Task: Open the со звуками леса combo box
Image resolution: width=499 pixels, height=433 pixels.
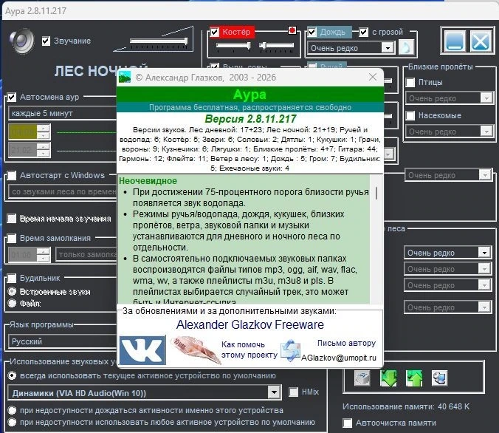Action: pos(62,191)
